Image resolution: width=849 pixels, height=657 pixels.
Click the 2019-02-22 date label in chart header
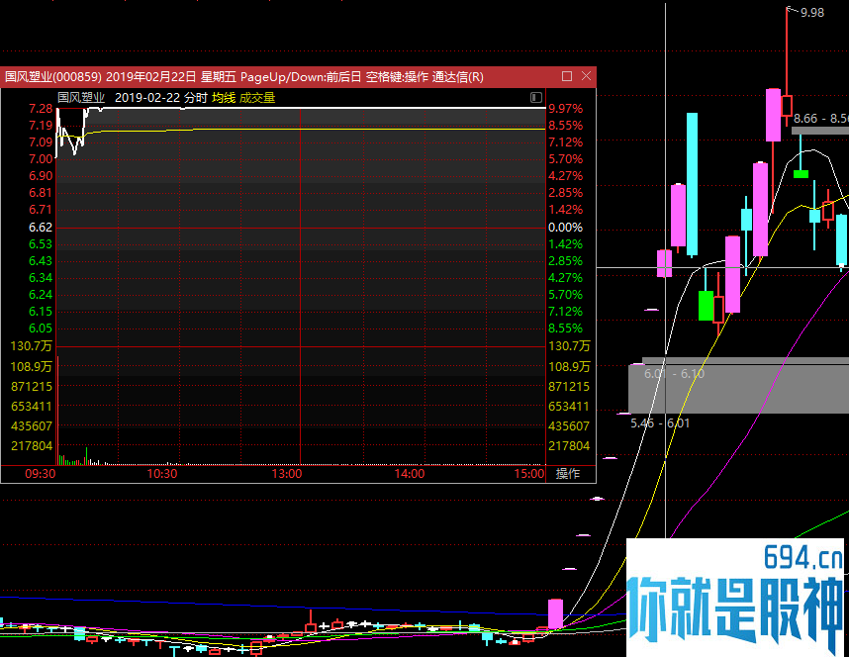[147, 98]
